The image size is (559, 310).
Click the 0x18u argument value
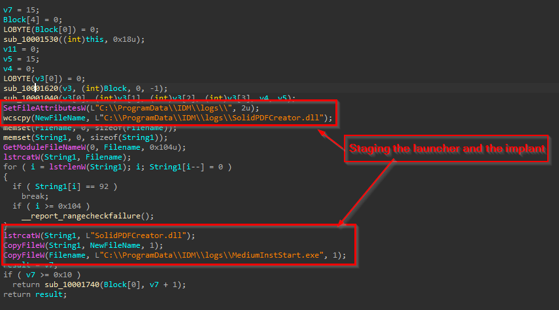124,40
